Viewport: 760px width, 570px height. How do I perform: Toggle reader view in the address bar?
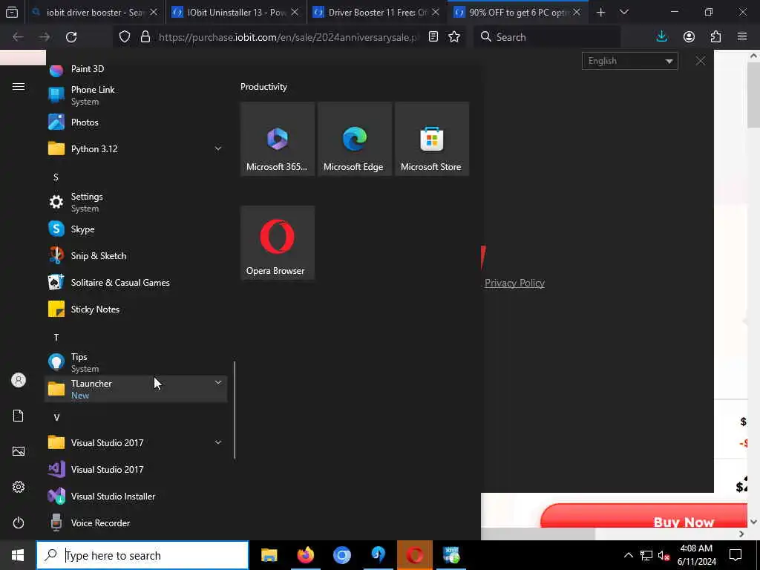pyautogui.click(x=433, y=37)
